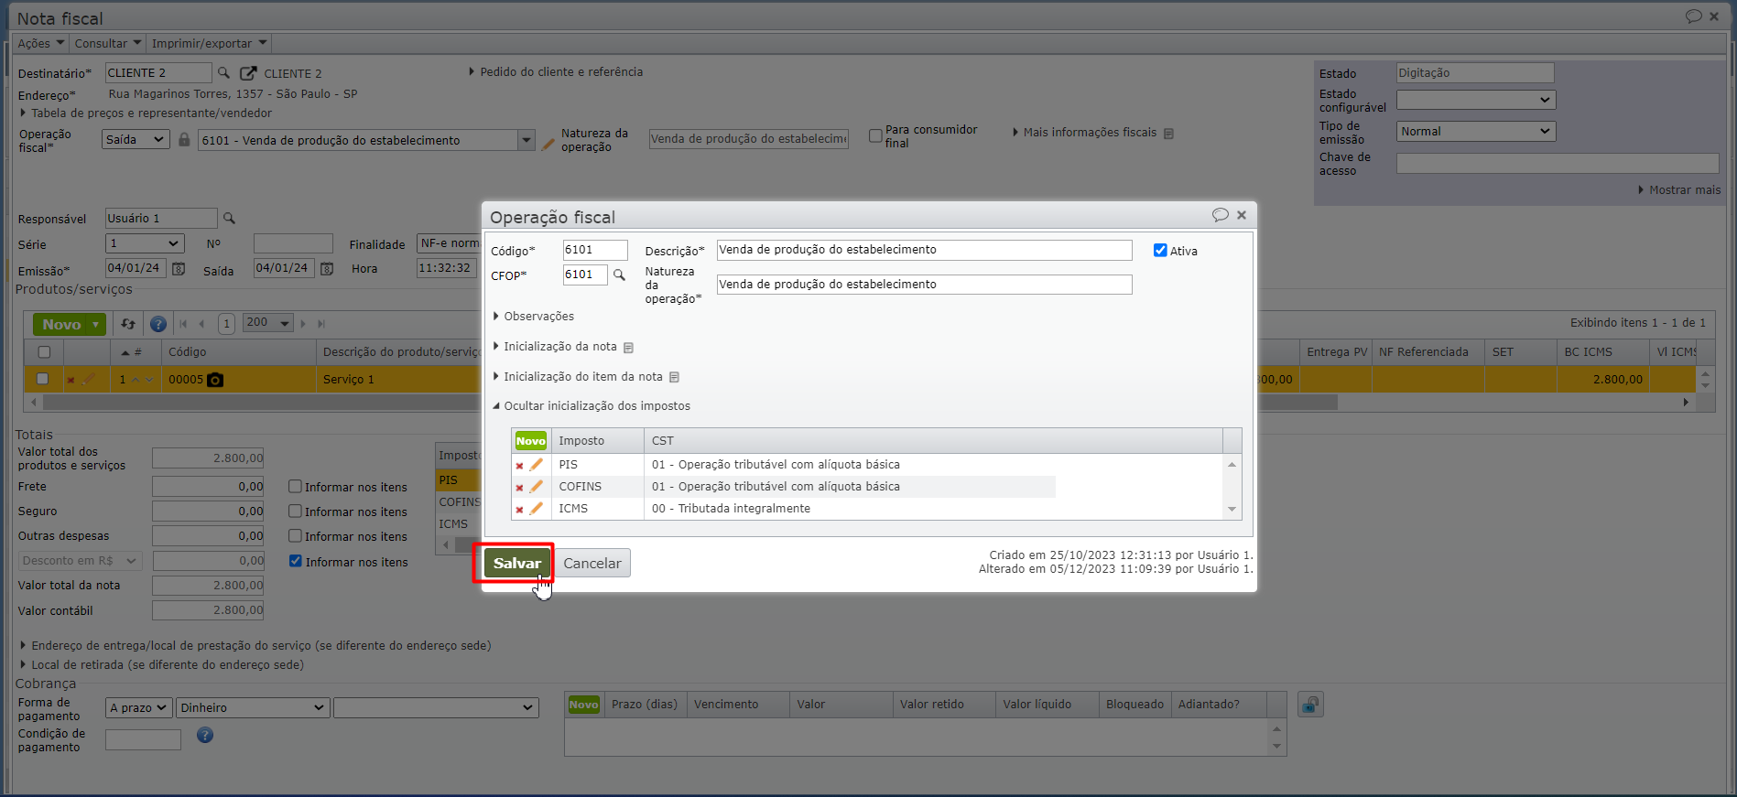Viewport: 1737px width, 797px height.
Task: Click help icon next to Condição de pagamento
Action: [x=205, y=735]
